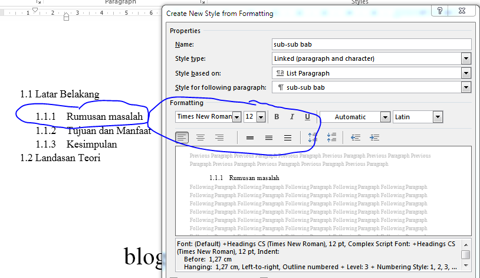The height and width of the screenshot is (278, 480).
Task: Decrease paragraph spacing
Action: [331, 138]
